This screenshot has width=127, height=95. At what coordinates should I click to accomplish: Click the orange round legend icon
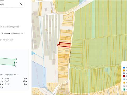point(124,83)
